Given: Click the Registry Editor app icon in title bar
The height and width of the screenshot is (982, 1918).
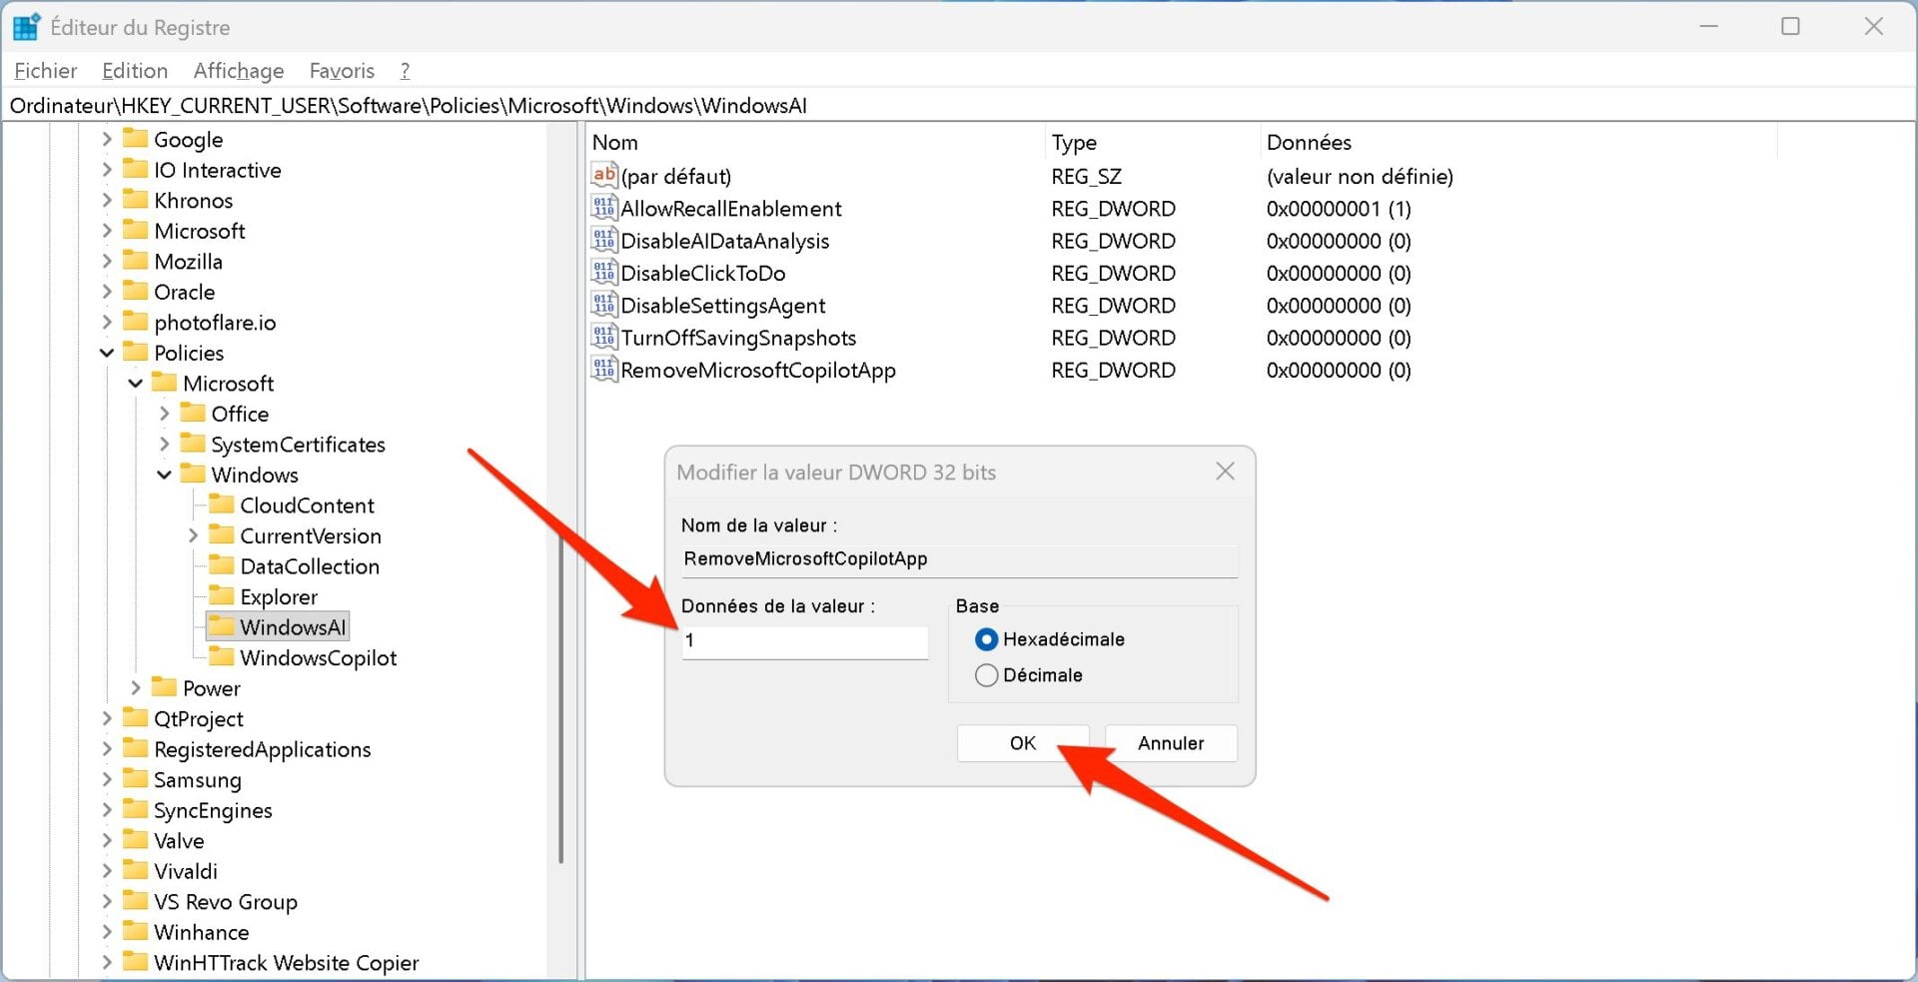Looking at the screenshot, I should pos(26,27).
